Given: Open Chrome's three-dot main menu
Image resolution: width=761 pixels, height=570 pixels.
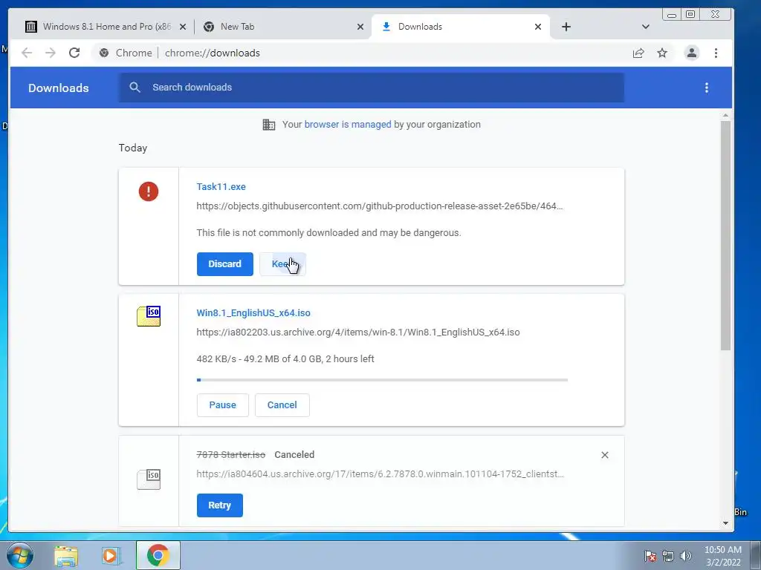Looking at the screenshot, I should click(x=716, y=53).
